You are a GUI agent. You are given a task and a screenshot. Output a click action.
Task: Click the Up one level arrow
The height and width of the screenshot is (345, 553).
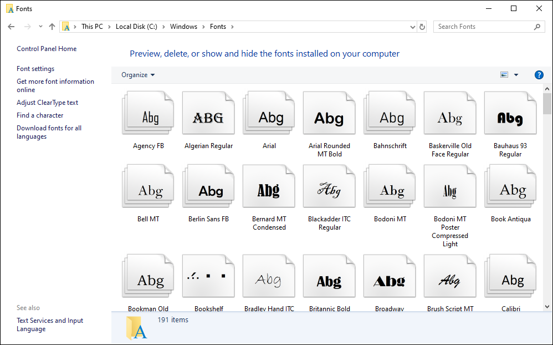pos(52,27)
